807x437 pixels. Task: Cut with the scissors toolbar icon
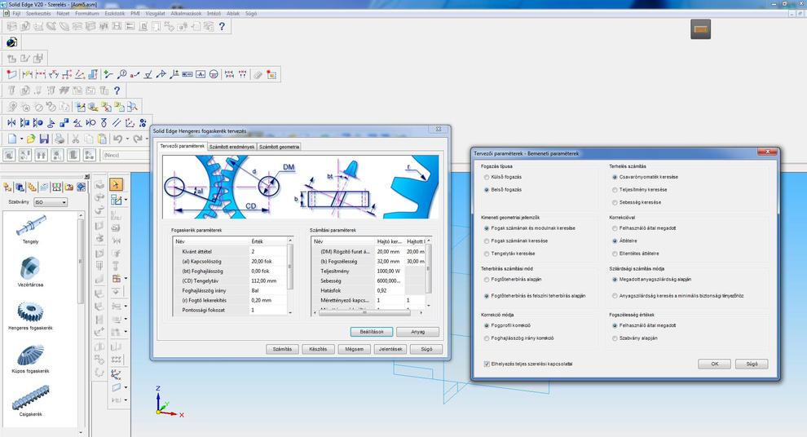coord(75,139)
